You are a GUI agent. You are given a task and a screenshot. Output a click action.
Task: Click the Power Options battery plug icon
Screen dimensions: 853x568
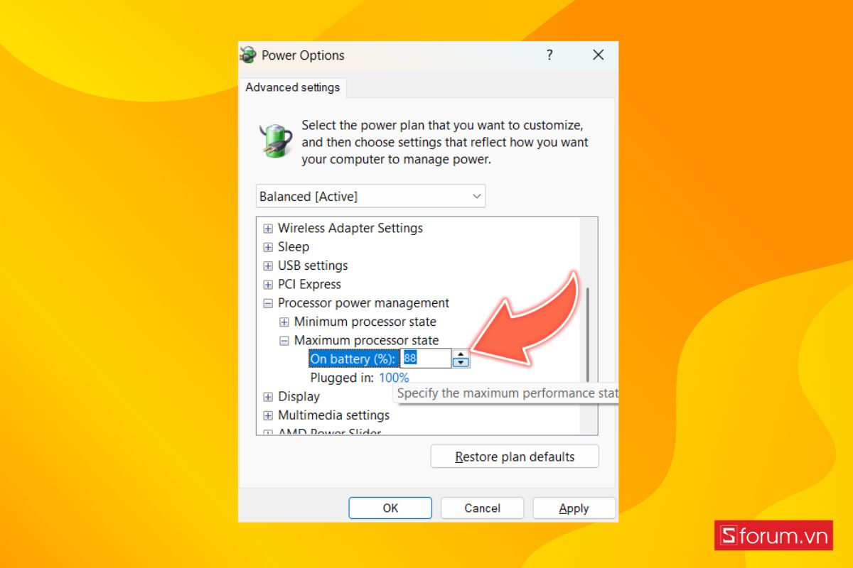[274, 140]
